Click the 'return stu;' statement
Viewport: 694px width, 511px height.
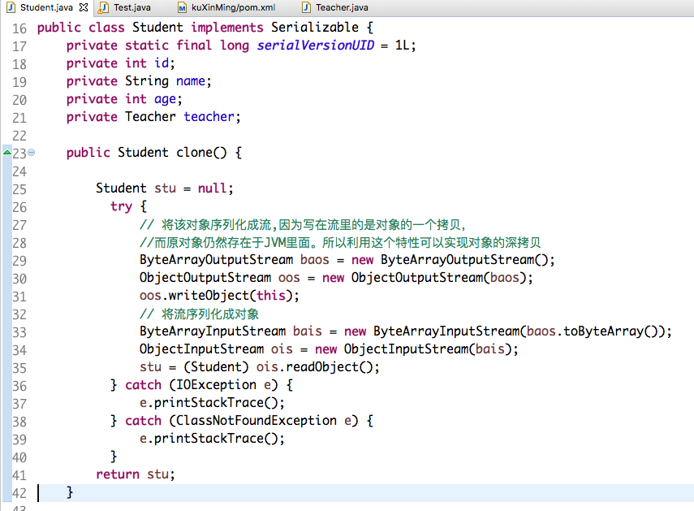tap(135, 474)
